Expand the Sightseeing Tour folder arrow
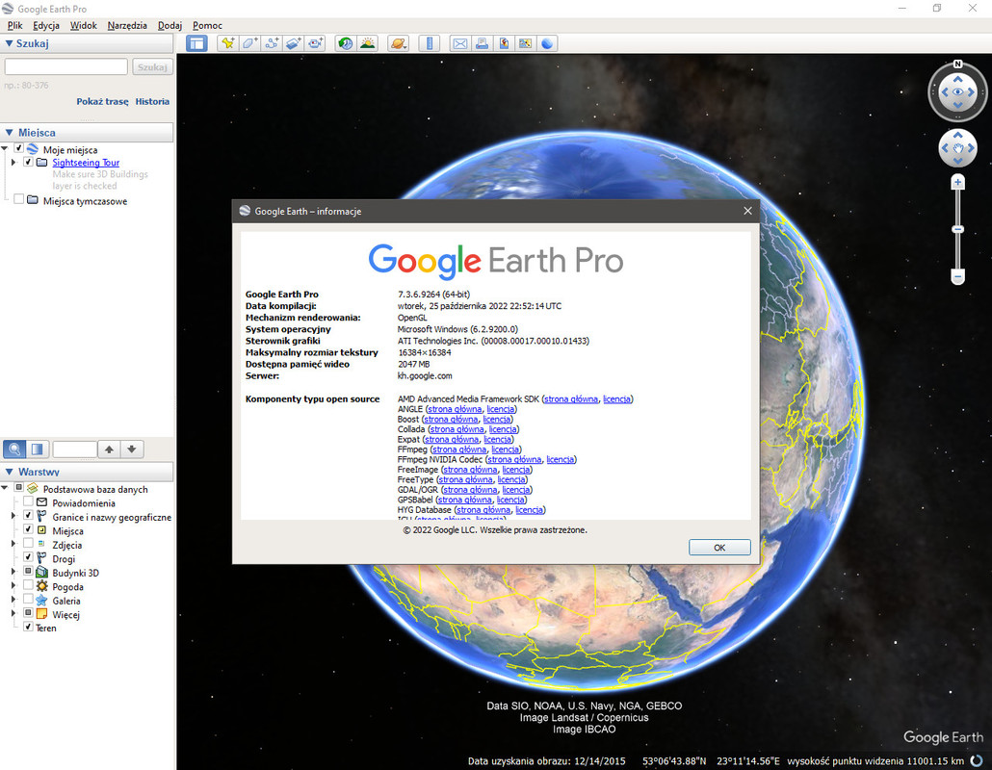992x770 pixels. [13, 163]
